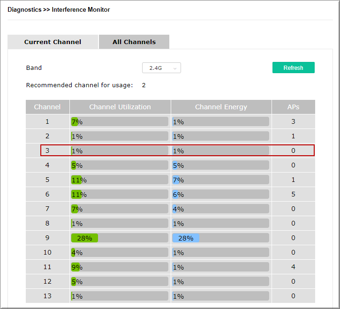Click channel 9 energy bar showing 28%
Screen dimensions: 340x309
[x=221, y=238]
